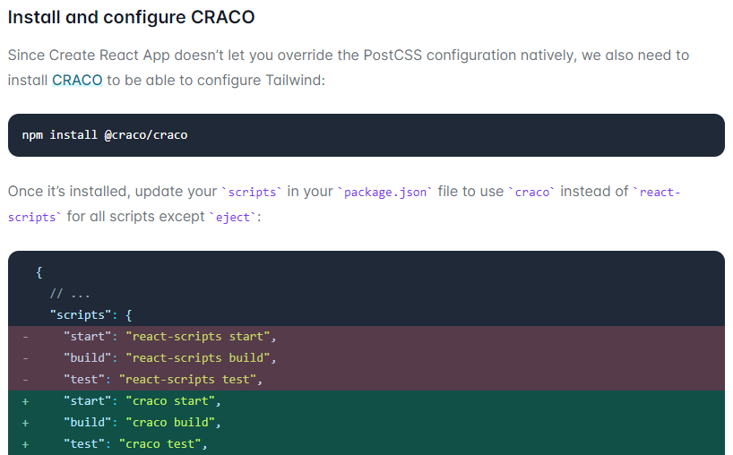
Task: Click the inline scripts code term
Action: tap(252, 192)
